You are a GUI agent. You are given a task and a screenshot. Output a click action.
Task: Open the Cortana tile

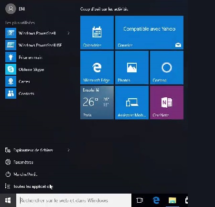click(x=167, y=68)
